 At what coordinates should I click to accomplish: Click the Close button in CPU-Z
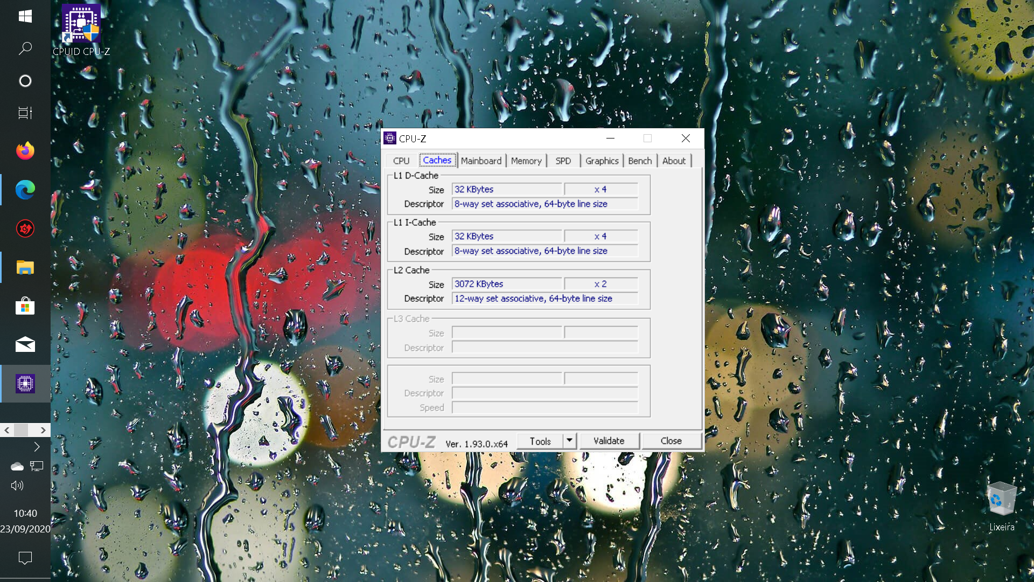pos(672,441)
